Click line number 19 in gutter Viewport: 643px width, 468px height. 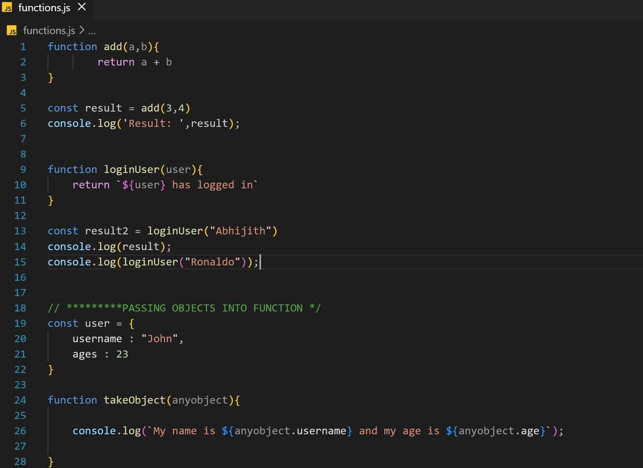tap(20, 323)
